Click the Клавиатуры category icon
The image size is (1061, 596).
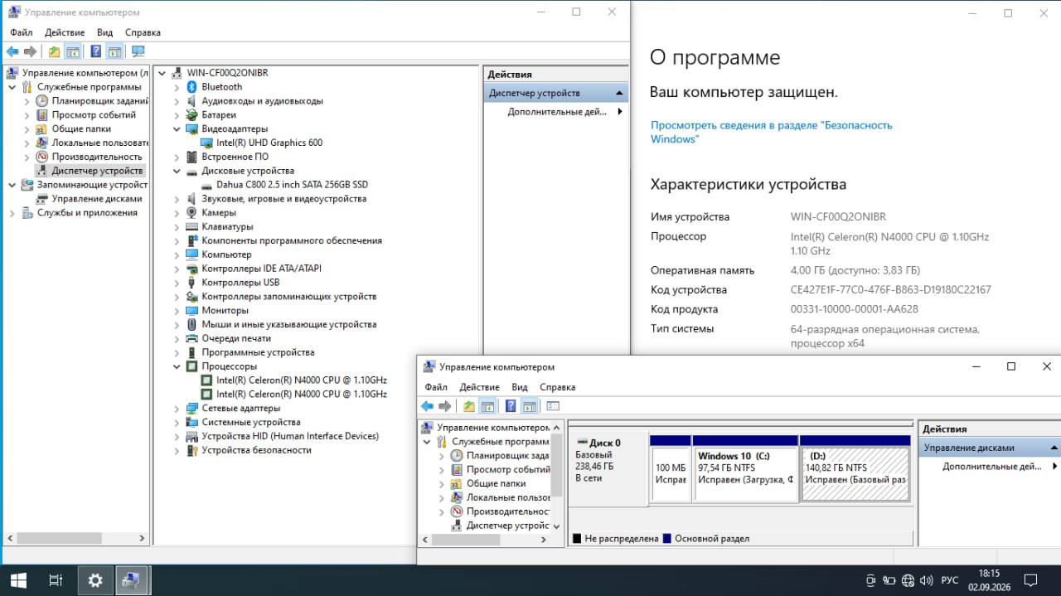pos(191,227)
